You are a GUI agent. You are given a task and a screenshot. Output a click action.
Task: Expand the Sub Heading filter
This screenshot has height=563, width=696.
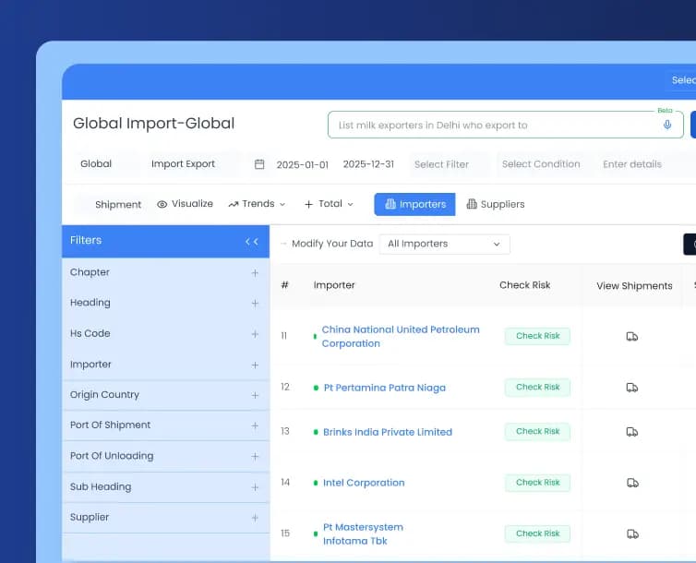[x=255, y=487]
